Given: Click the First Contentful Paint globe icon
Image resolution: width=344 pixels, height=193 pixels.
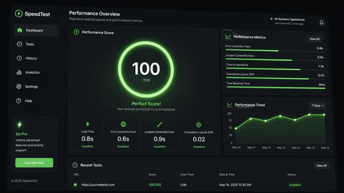Looking at the screenshot, I should pyautogui.click(x=123, y=124).
